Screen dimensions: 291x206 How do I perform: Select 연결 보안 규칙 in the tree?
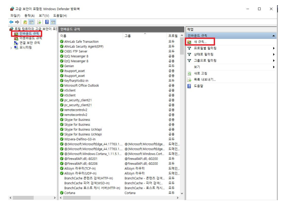[x=30, y=43]
